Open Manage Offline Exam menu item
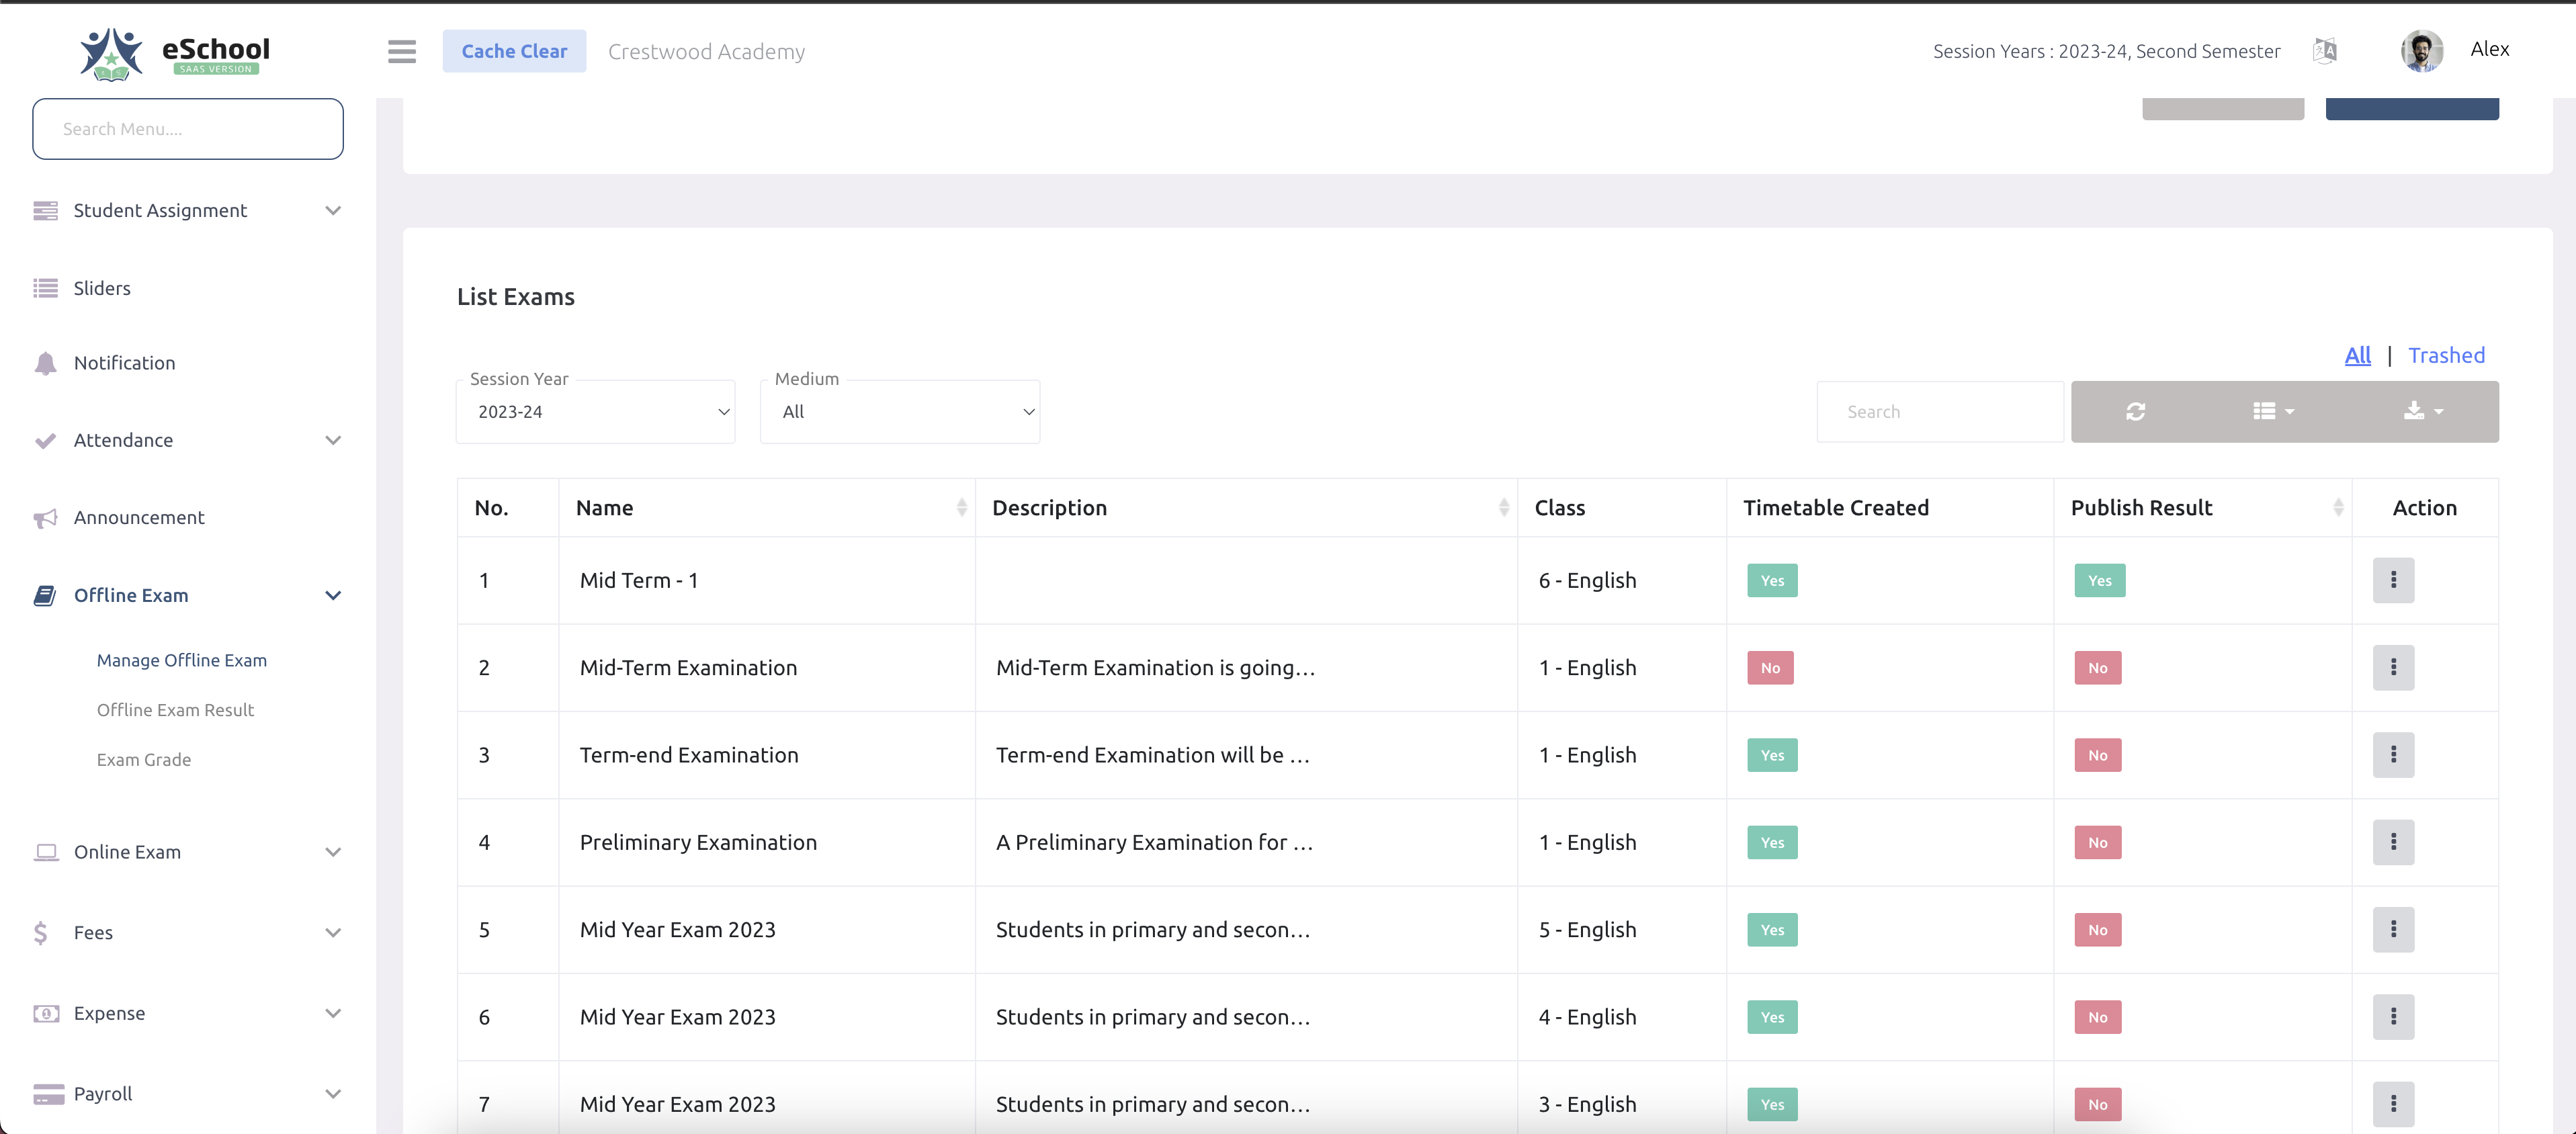Viewport: 2576px width, 1134px height. (x=181, y=659)
